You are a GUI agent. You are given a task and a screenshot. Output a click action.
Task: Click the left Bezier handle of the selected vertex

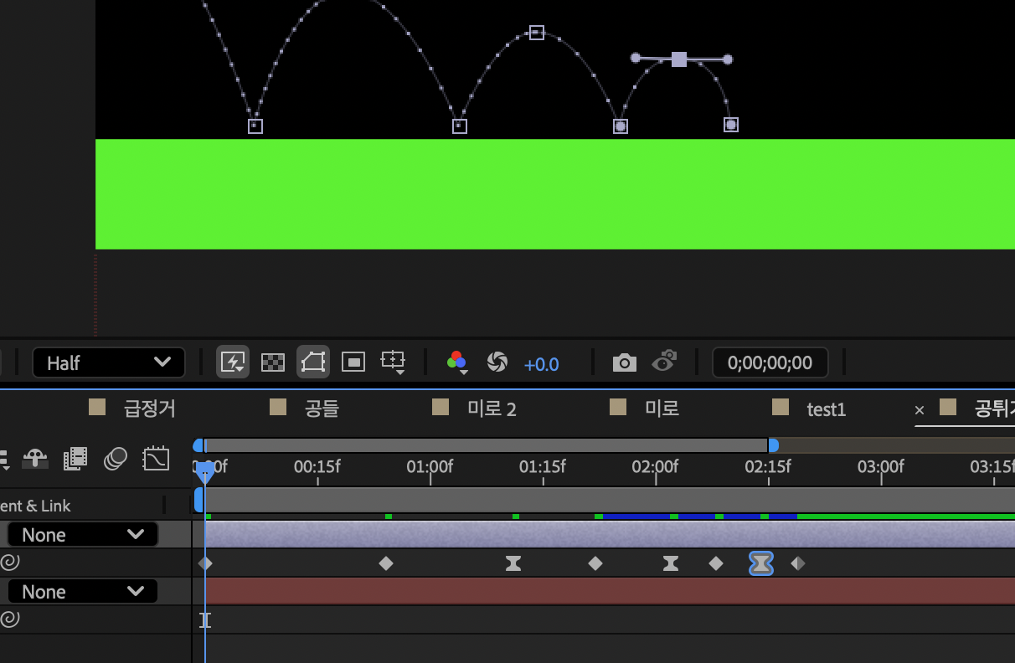pyautogui.click(x=636, y=58)
